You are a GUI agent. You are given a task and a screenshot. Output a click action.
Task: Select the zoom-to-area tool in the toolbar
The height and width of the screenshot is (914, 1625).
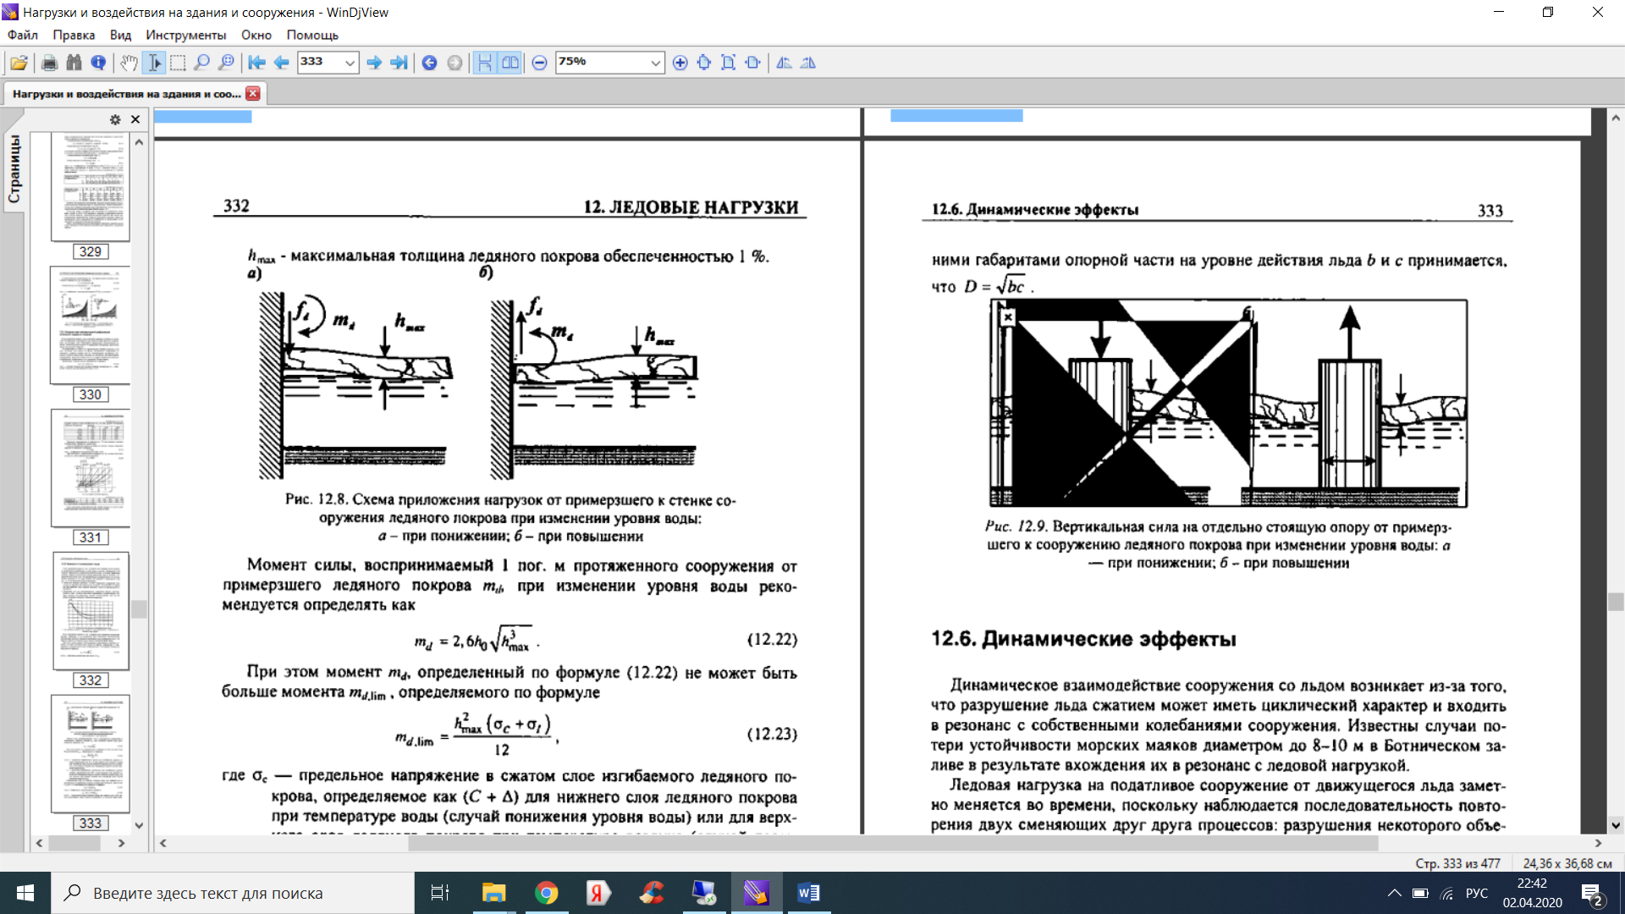click(x=226, y=63)
